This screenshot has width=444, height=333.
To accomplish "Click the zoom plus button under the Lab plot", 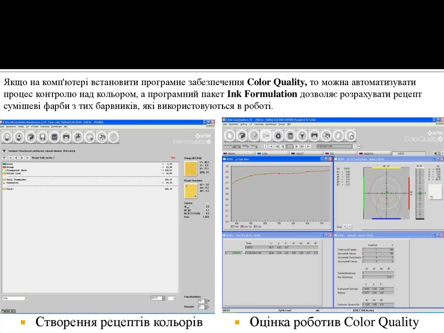I will tap(345, 226).
